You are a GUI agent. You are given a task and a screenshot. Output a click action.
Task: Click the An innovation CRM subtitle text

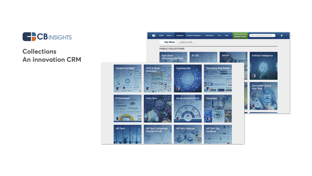[52, 60]
